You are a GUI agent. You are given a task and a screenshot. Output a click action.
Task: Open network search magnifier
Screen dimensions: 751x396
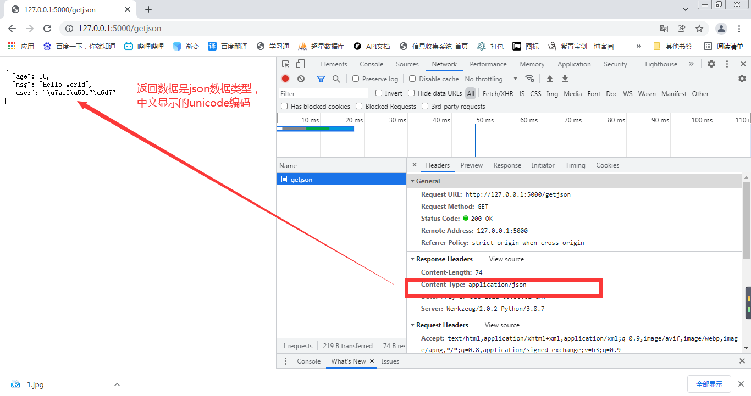(x=336, y=79)
